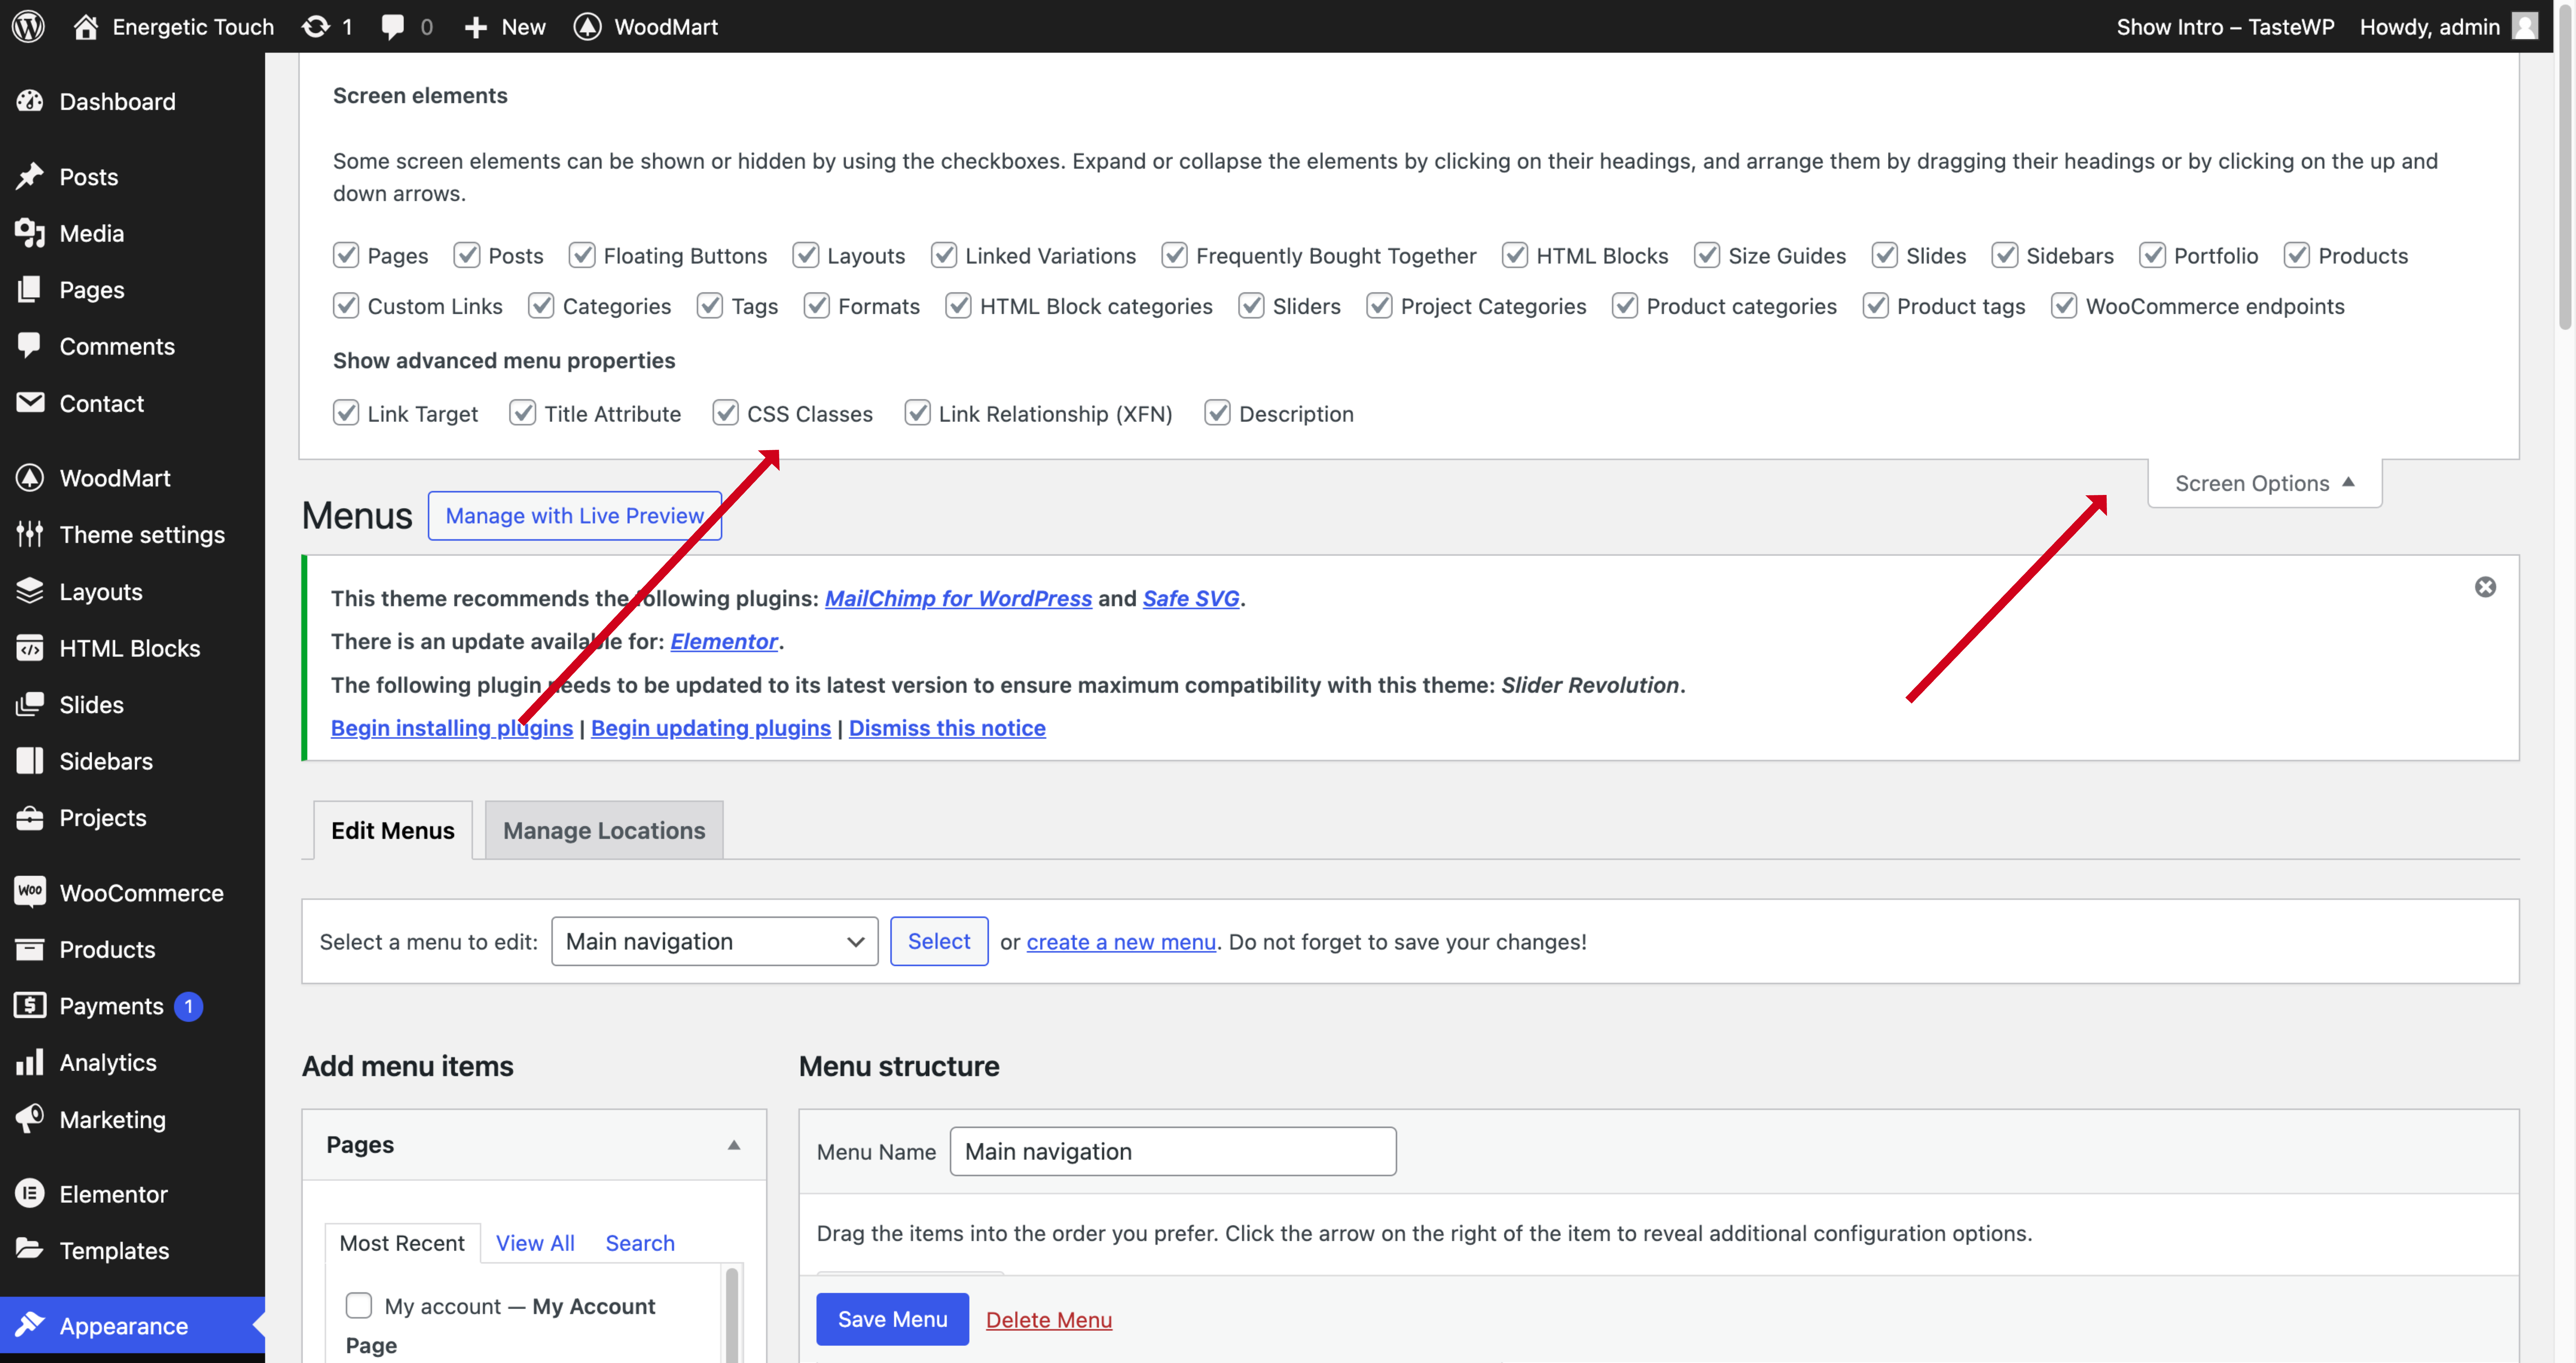Image resolution: width=2576 pixels, height=1363 pixels.
Task: Click the Sidebars sidebar icon
Action: pyautogui.click(x=30, y=761)
